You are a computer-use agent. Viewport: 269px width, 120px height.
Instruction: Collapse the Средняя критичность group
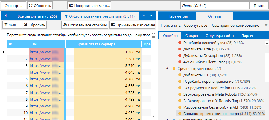[x=168, y=69]
